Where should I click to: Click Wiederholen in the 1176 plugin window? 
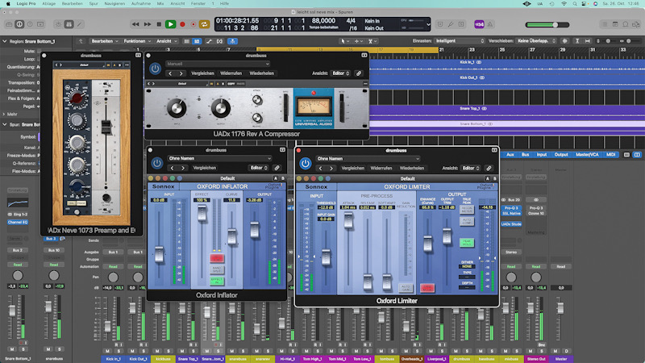tap(261, 73)
